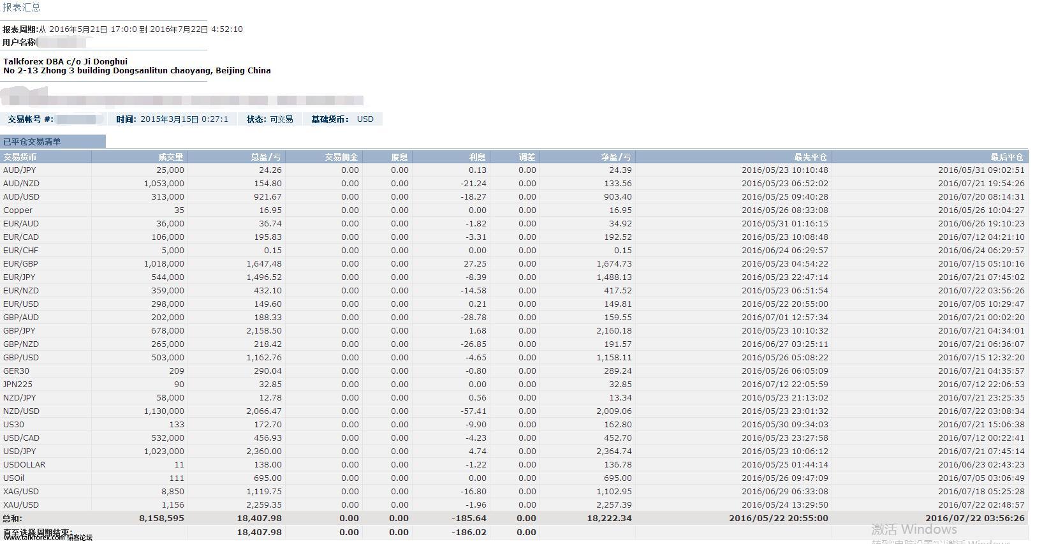
Task: Click GBP/JPY net profit 2,160.18
Action: click(614, 330)
